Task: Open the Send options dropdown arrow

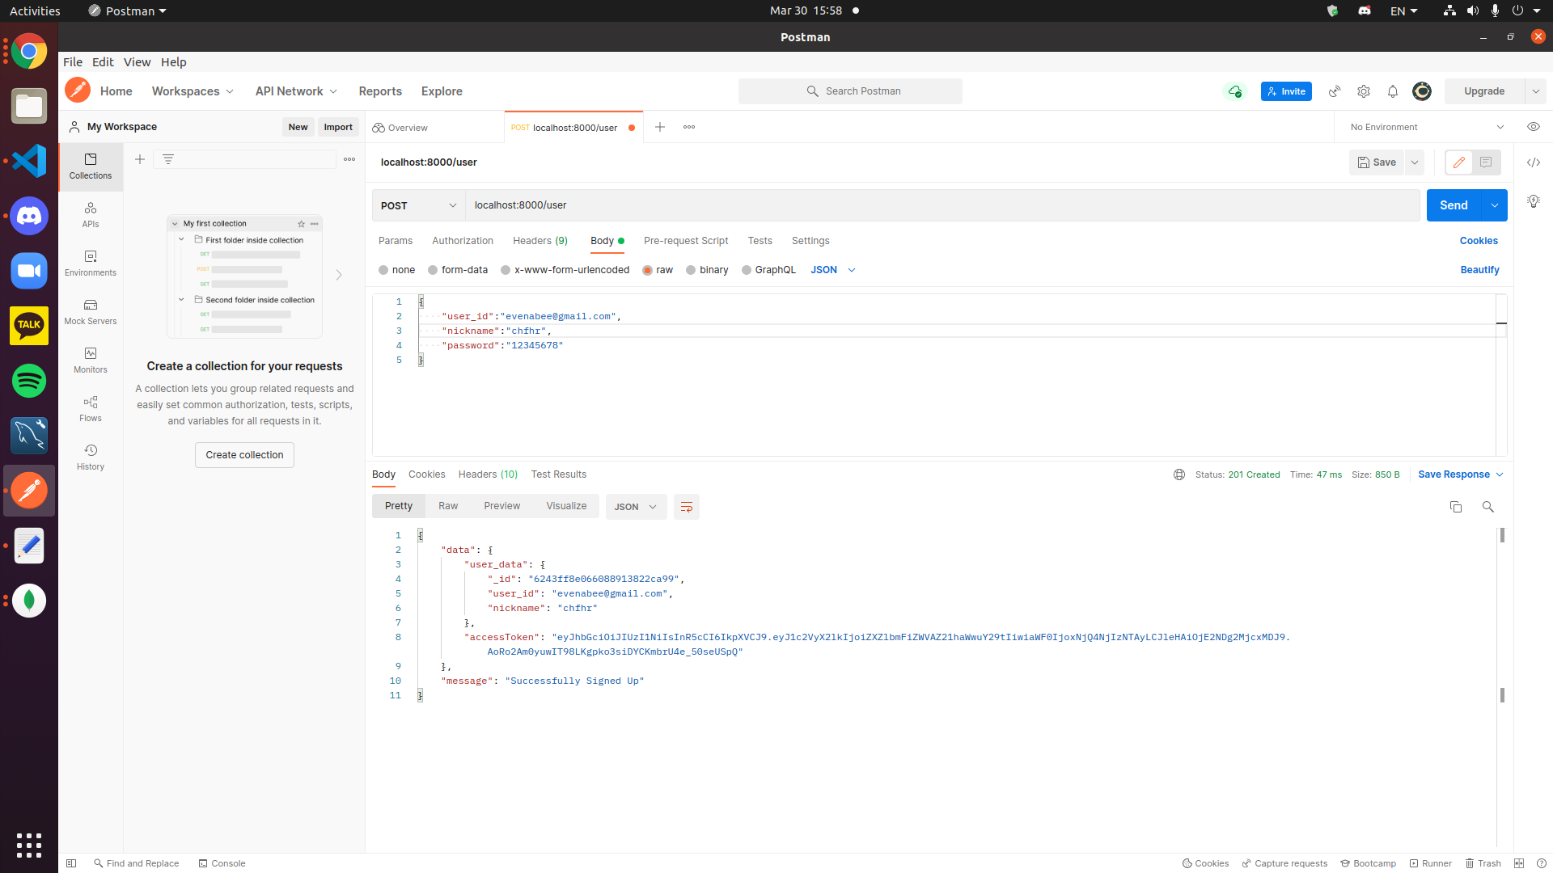Action: (1495, 205)
